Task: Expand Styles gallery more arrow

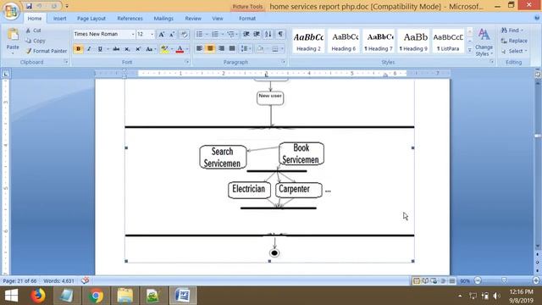Action: [x=469, y=50]
